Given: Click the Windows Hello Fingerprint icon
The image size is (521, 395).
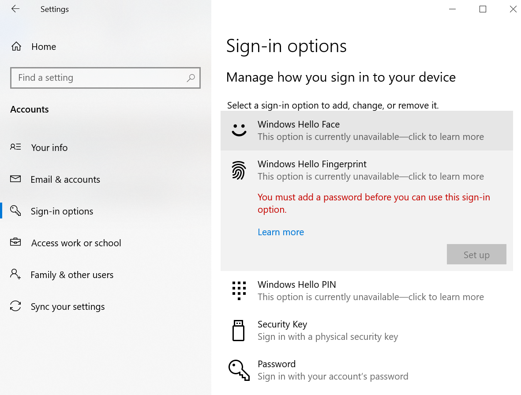Looking at the screenshot, I should [239, 170].
